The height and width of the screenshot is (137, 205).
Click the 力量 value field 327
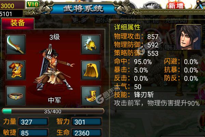click(x=33, y=122)
